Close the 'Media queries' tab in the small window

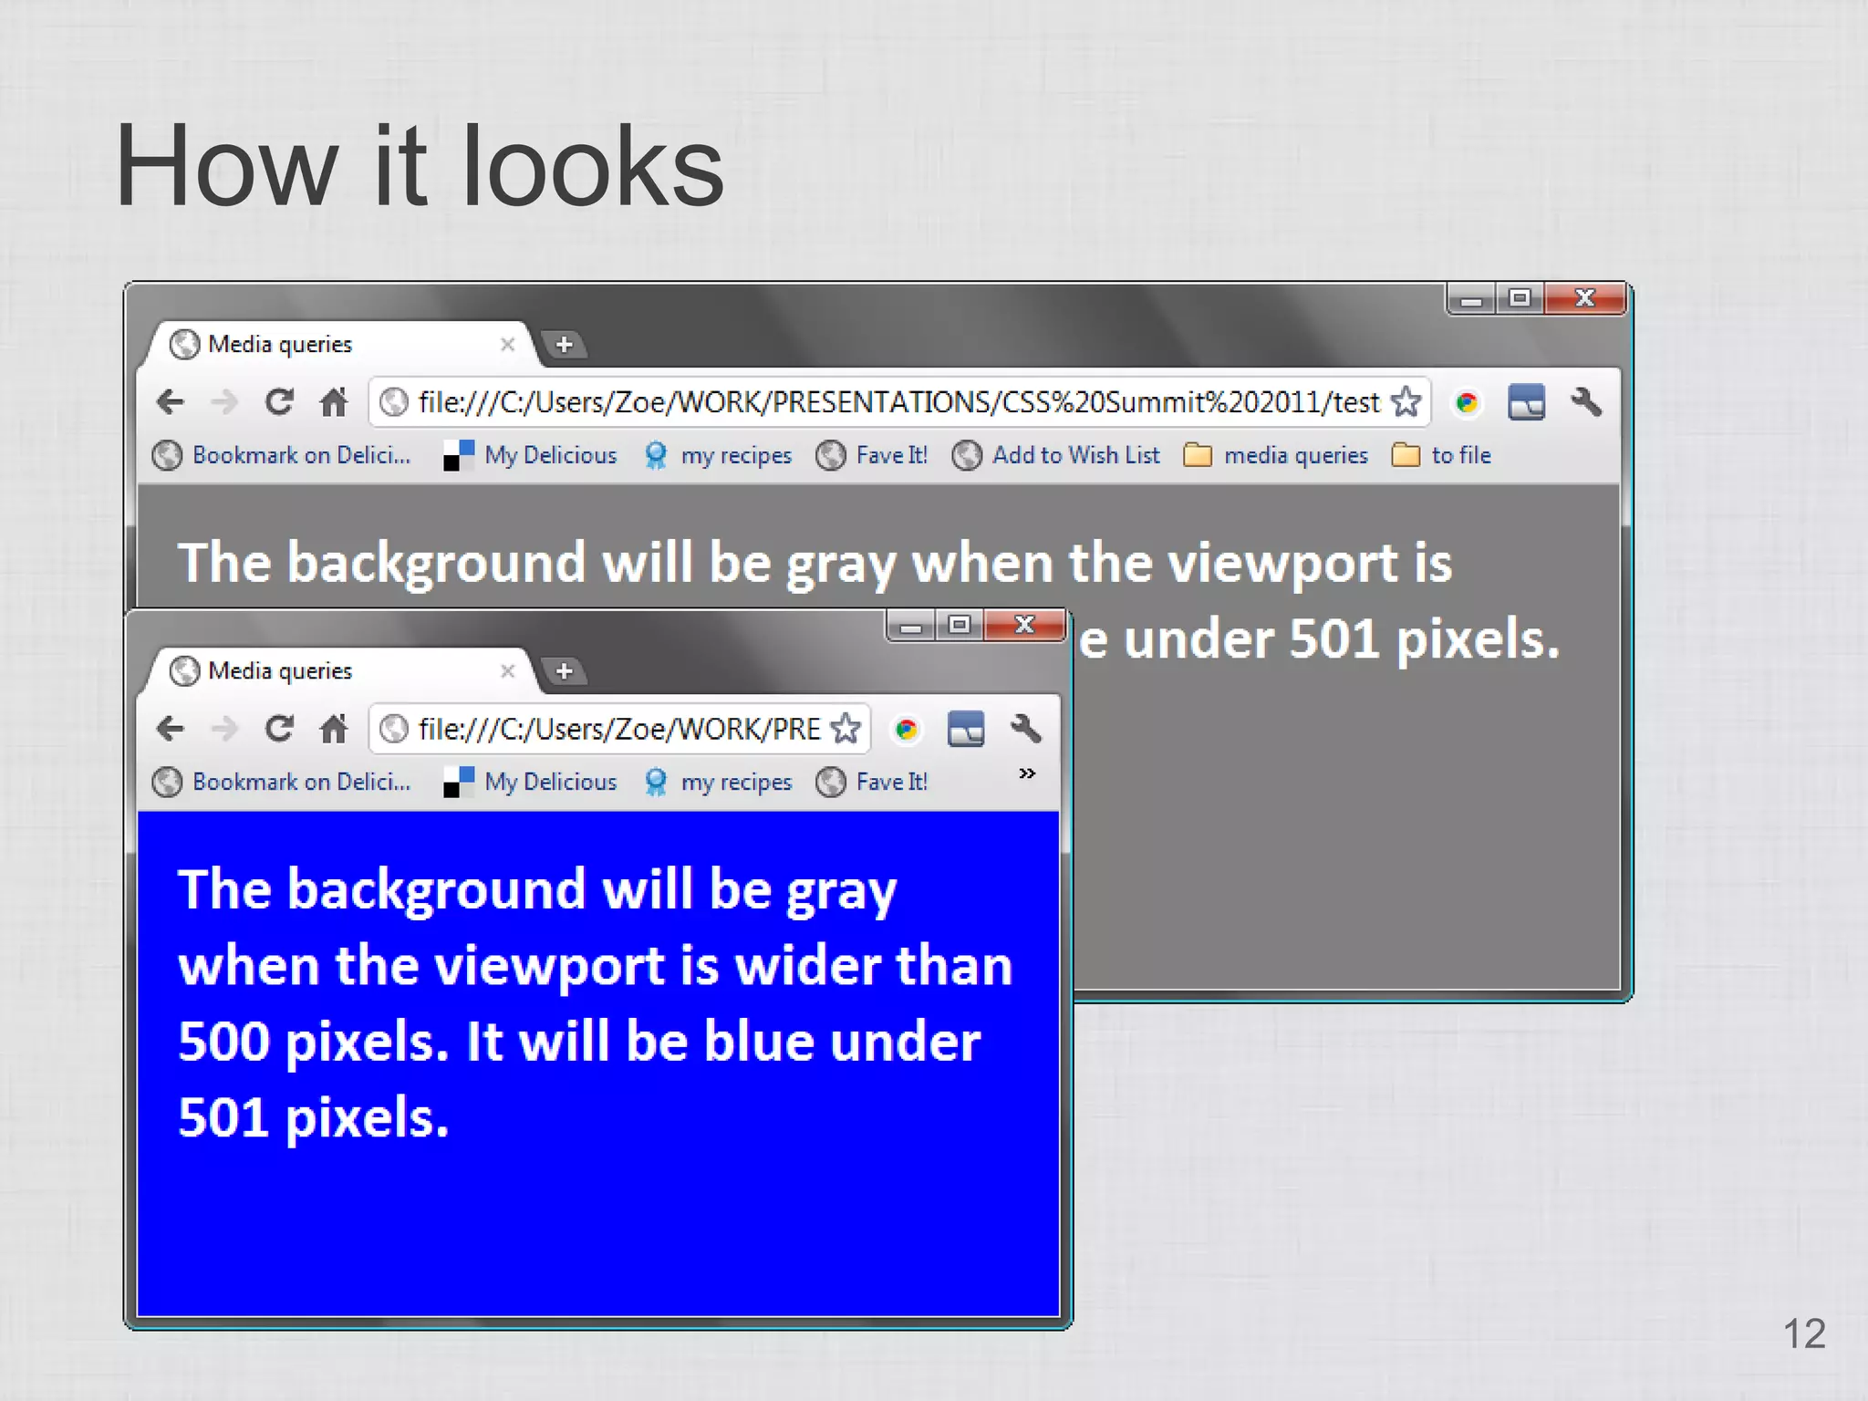tap(508, 671)
